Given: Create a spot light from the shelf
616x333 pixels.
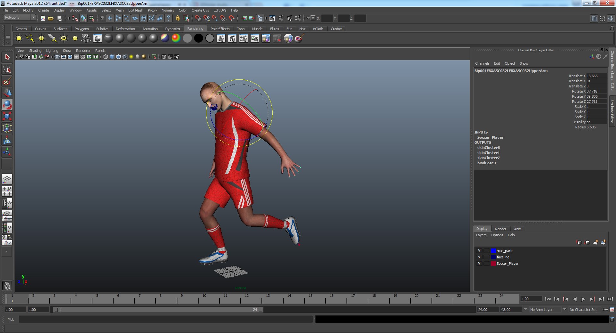Looking at the screenshot, I should coord(53,38).
